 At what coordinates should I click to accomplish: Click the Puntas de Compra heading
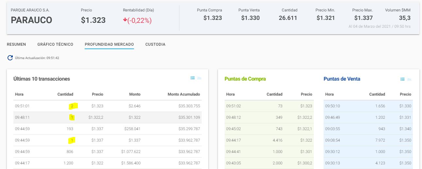point(245,79)
